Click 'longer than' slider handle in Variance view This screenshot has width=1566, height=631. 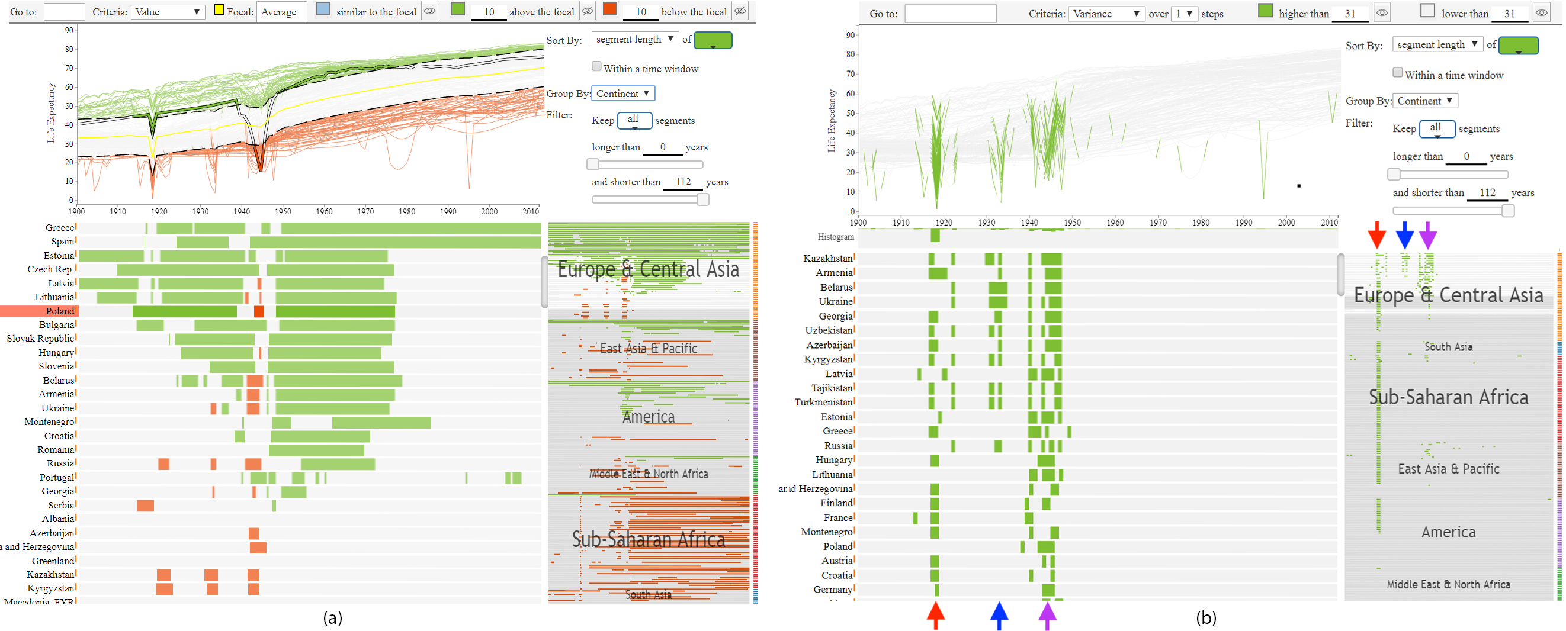pyautogui.click(x=1394, y=174)
